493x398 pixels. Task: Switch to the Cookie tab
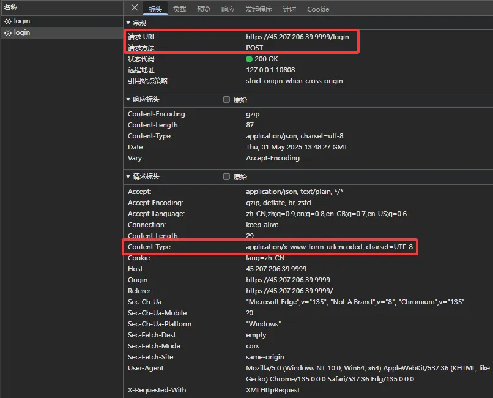[x=318, y=9]
